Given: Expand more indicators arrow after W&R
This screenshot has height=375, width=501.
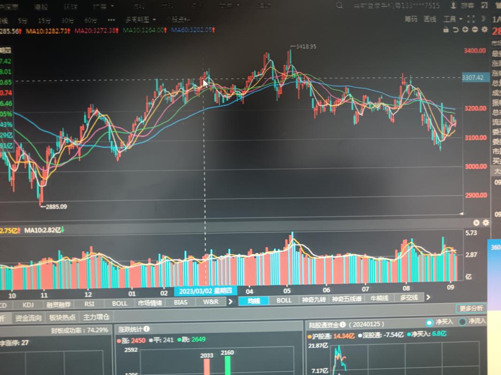Looking at the screenshot, I should (x=231, y=301).
